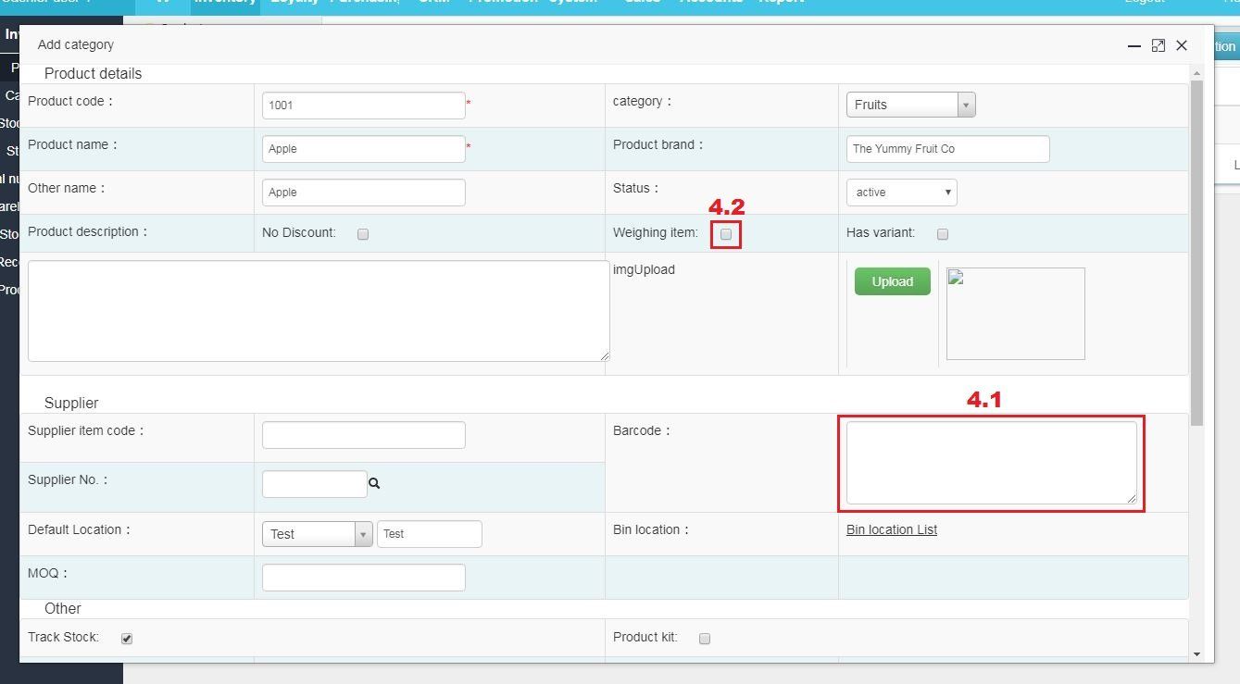Click the Product brand input
This screenshot has width=1240, height=684.
(x=947, y=149)
